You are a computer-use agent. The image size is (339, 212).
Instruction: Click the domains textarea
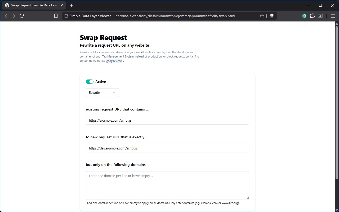coord(167,185)
